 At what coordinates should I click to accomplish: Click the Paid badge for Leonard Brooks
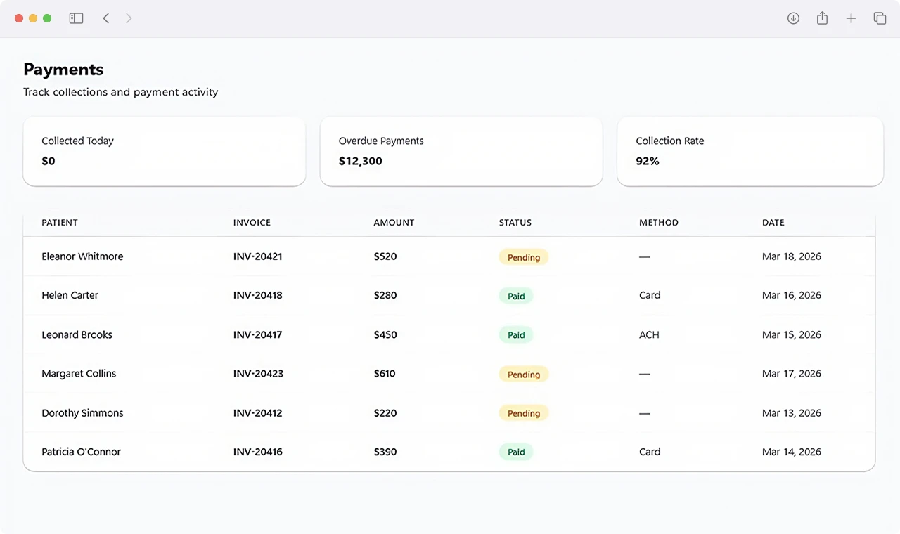[516, 335]
